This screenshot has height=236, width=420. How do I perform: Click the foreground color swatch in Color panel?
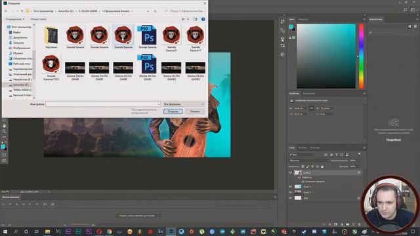tap(291, 26)
